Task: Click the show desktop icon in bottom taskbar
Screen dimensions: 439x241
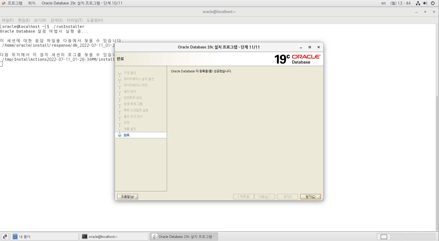Action: coord(5,237)
